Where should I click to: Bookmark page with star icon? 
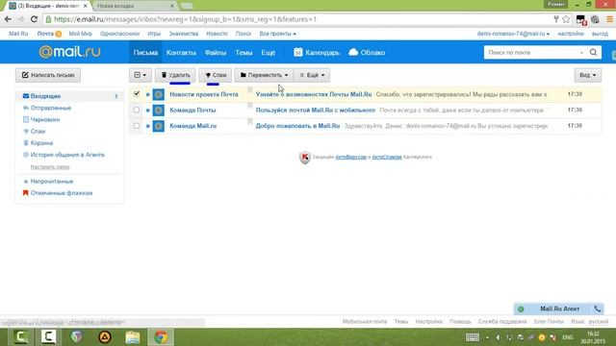(x=566, y=19)
